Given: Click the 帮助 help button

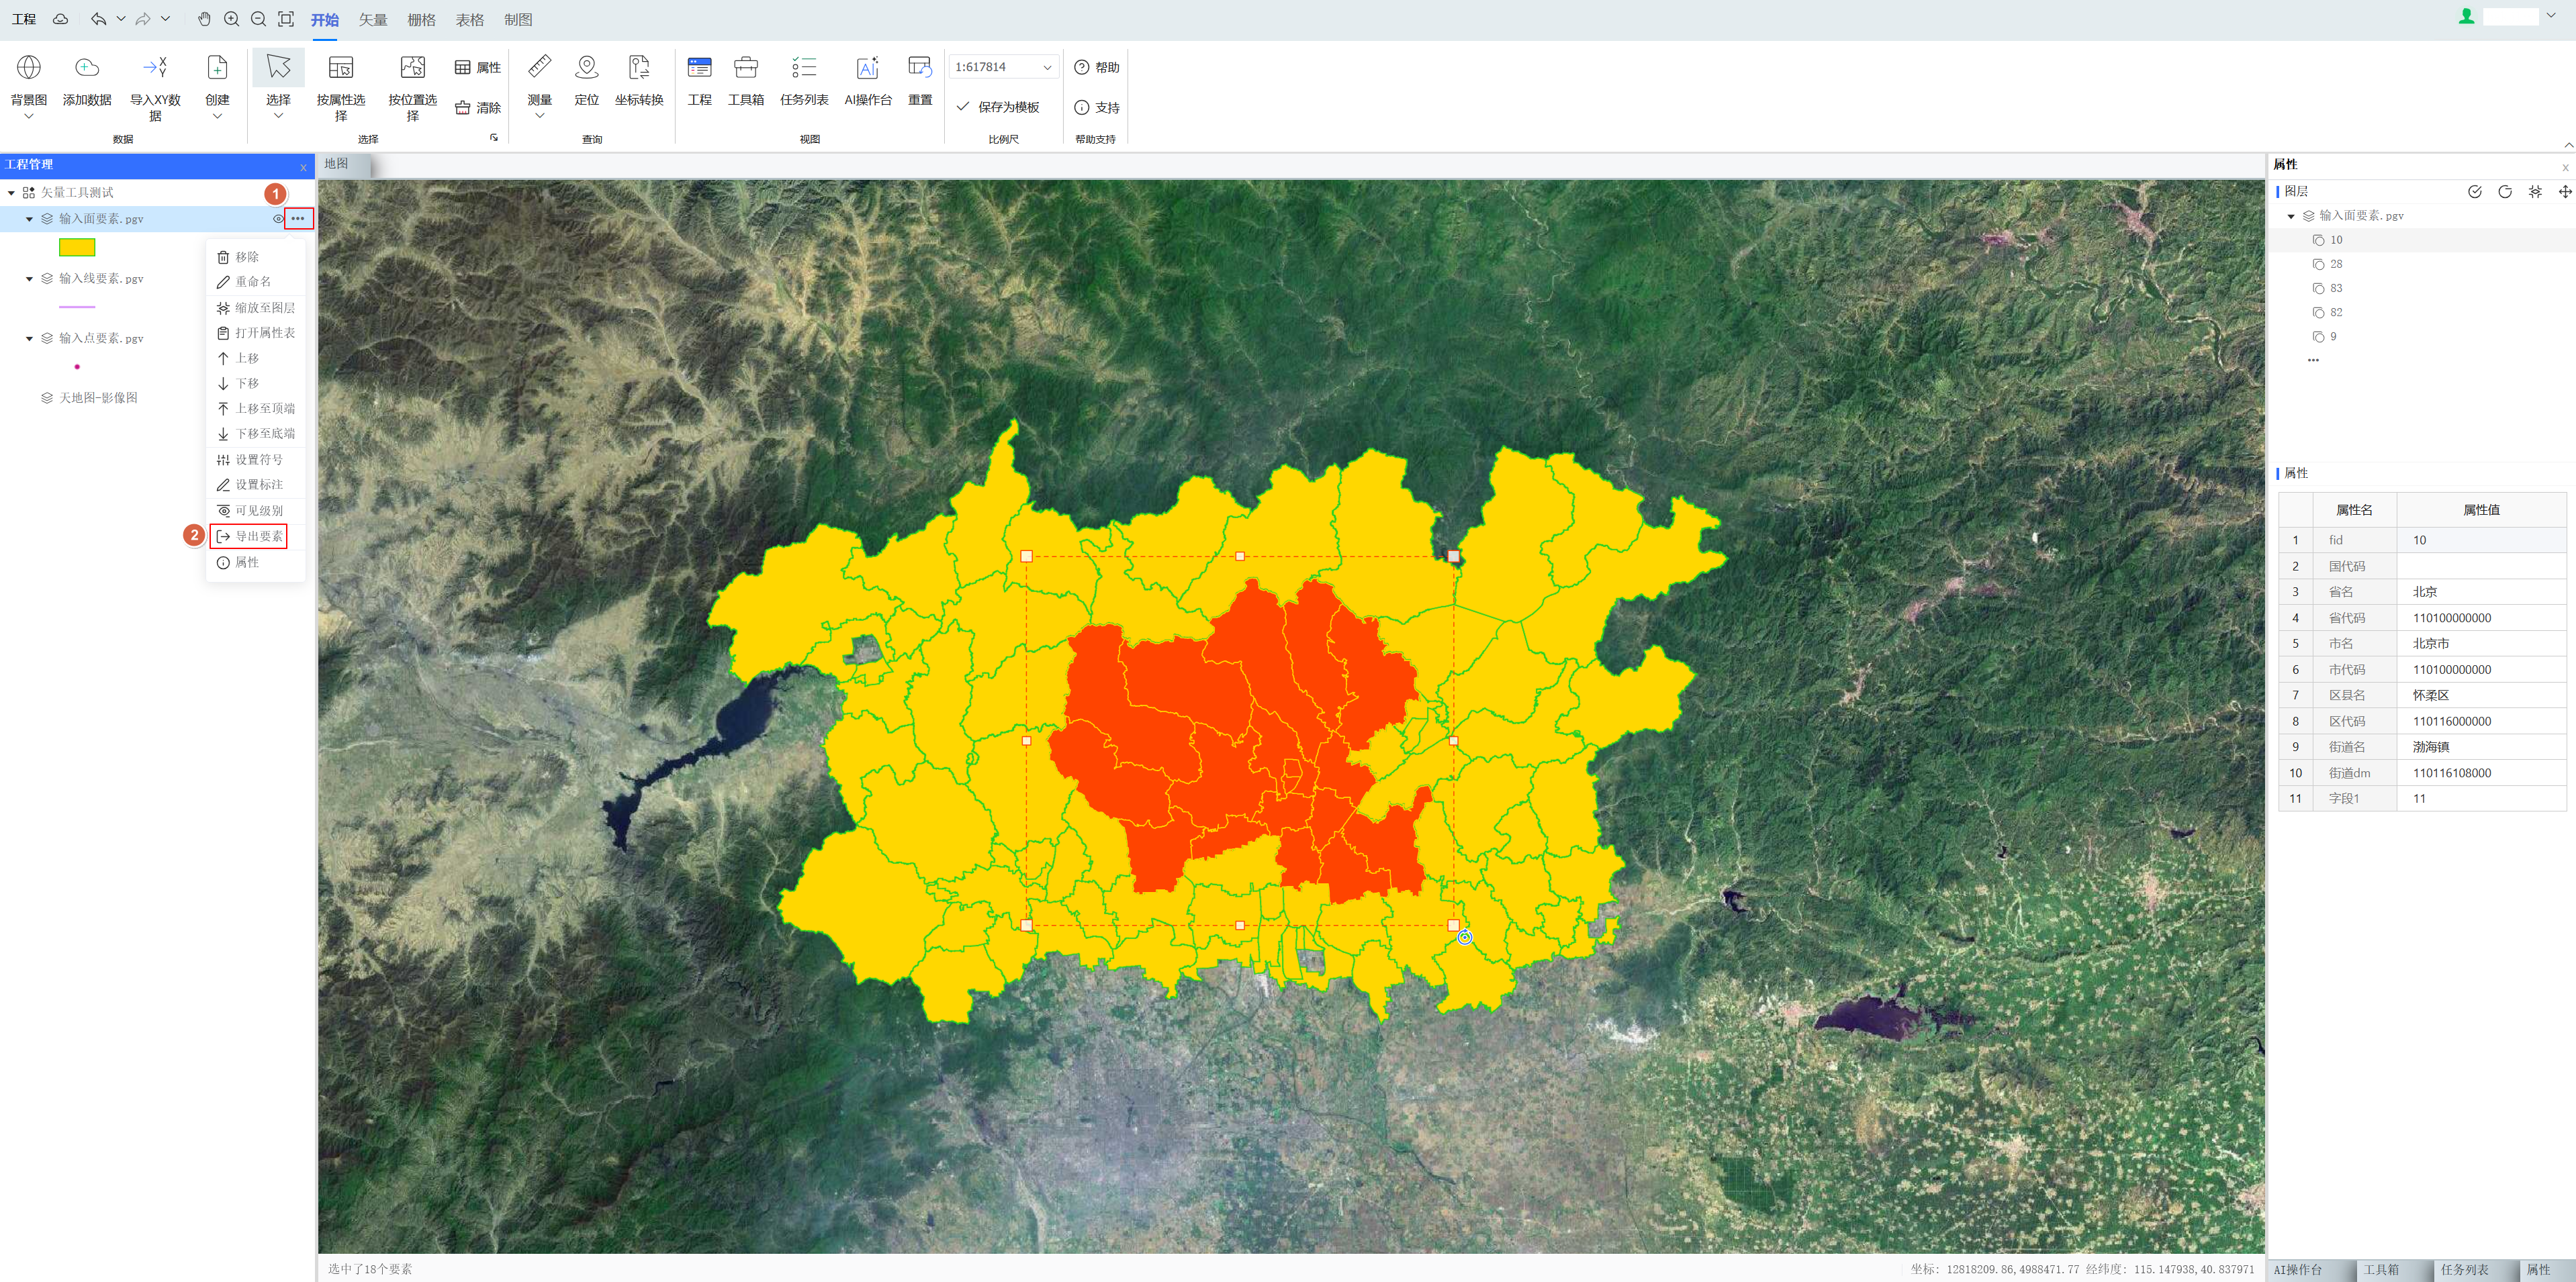Looking at the screenshot, I should pyautogui.click(x=1096, y=67).
